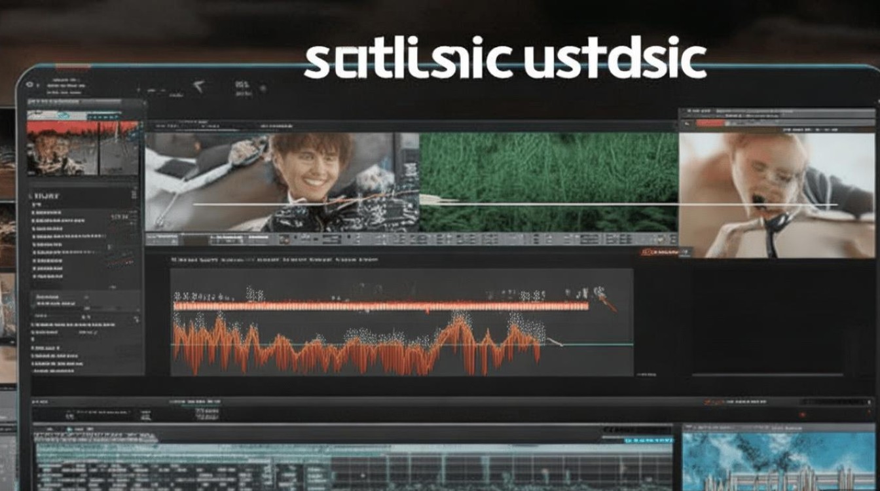Click the red record dot at lower right
The height and width of the screenshot is (491, 880).
pyautogui.click(x=803, y=414)
